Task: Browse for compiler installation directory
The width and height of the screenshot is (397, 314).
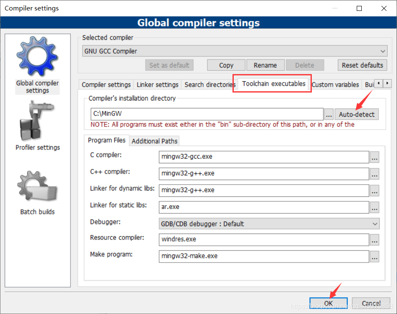Action: (x=329, y=114)
